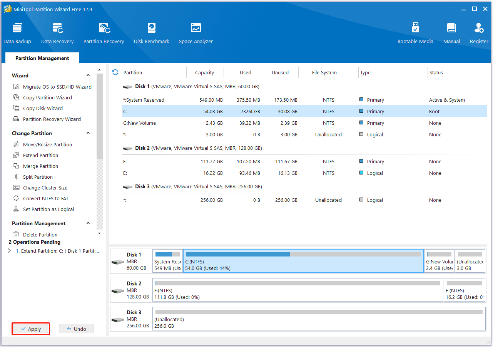Collapse the Change Partition section
This screenshot has height=347, width=493.
click(88, 133)
